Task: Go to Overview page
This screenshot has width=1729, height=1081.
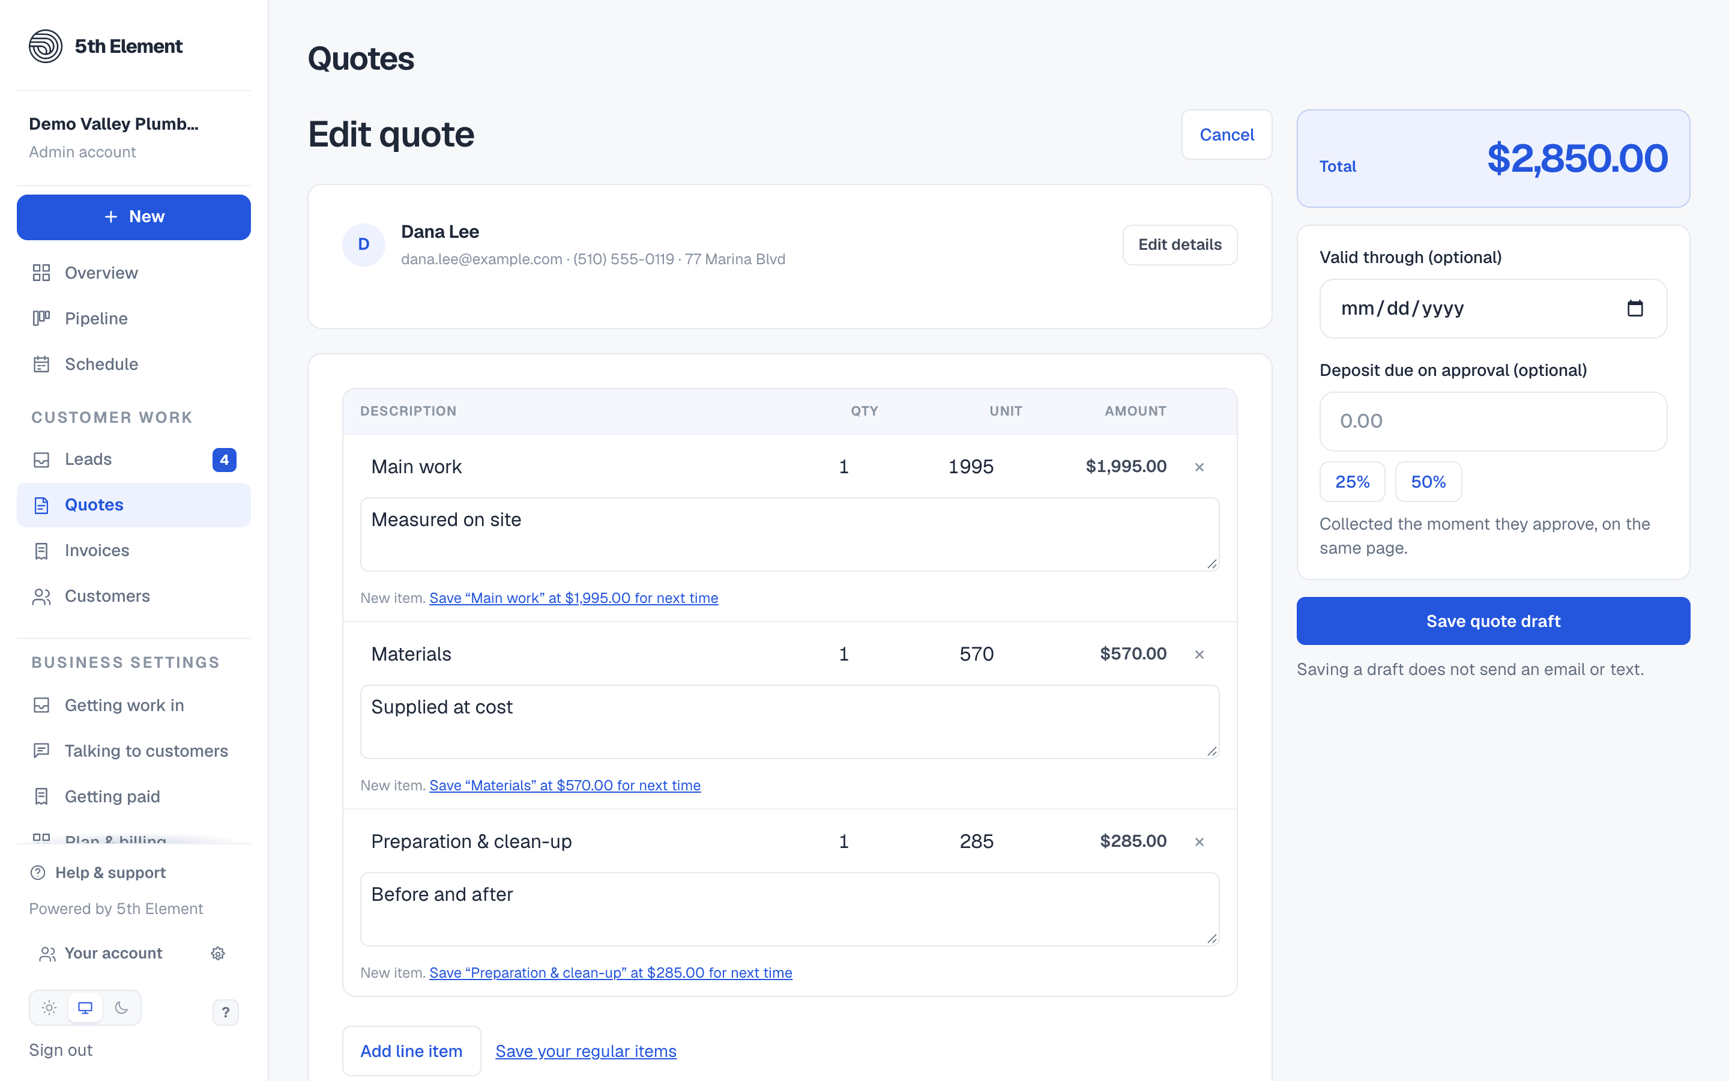Action: point(134,273)
